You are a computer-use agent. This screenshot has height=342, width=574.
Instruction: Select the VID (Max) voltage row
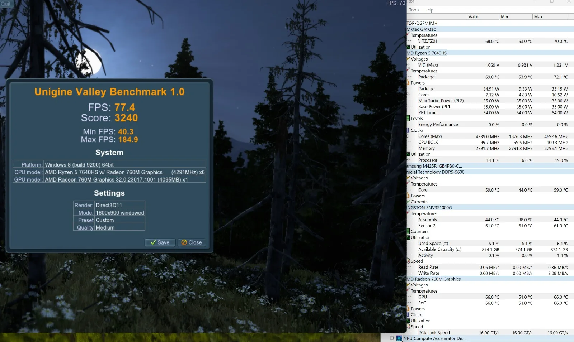(x=490, y=65)
